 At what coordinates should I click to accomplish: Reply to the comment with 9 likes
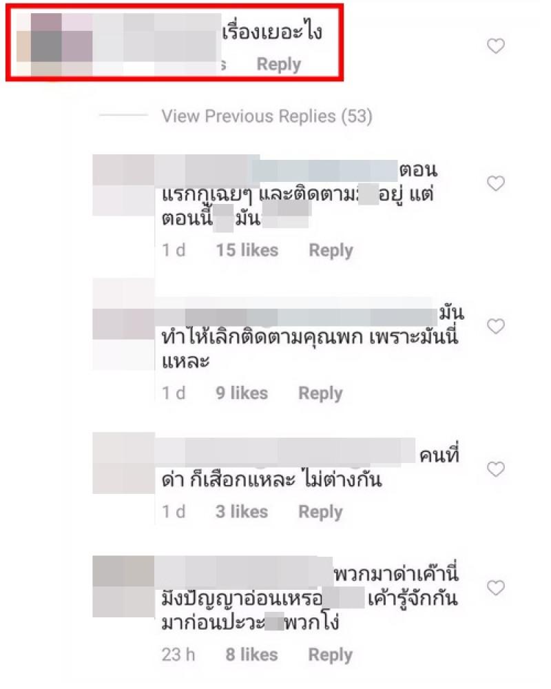click(x=320, y=393)
